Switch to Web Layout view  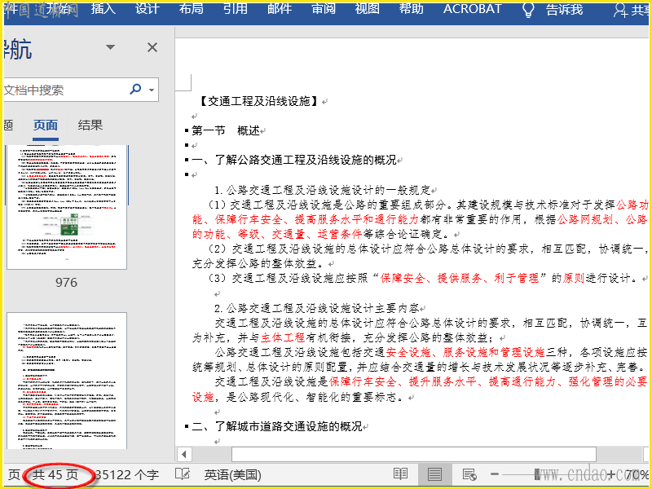point(469,474)
